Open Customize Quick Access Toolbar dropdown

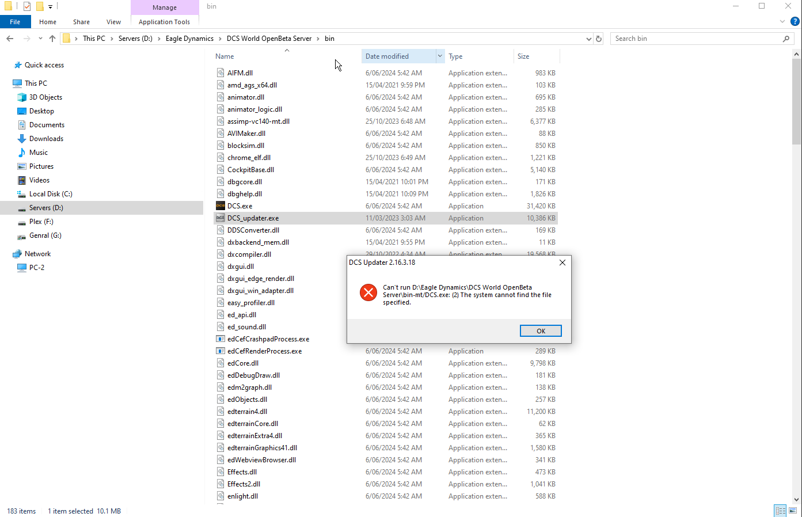tap(51, 7)
